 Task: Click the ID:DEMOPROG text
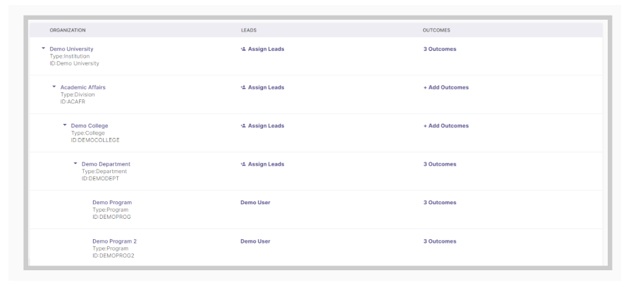(111, 217)
